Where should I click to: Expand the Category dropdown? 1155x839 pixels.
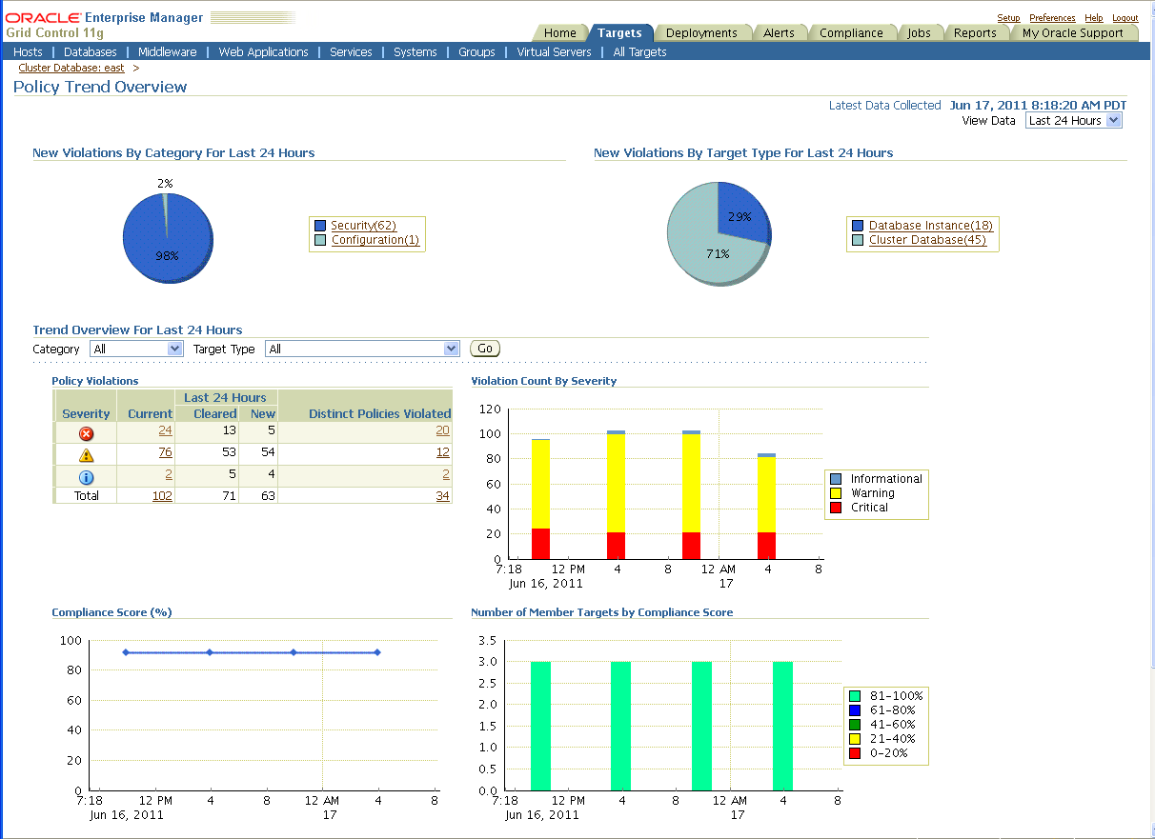point(136,350)
